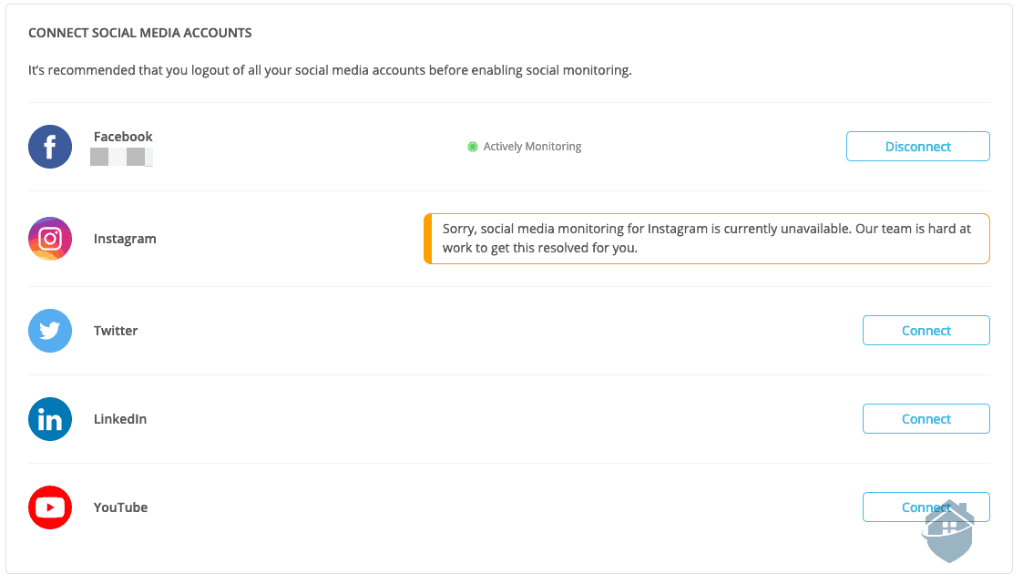
Task: Click the Instagram unavailable warning message
Action: pyautogui.click(x=707, y=239)
